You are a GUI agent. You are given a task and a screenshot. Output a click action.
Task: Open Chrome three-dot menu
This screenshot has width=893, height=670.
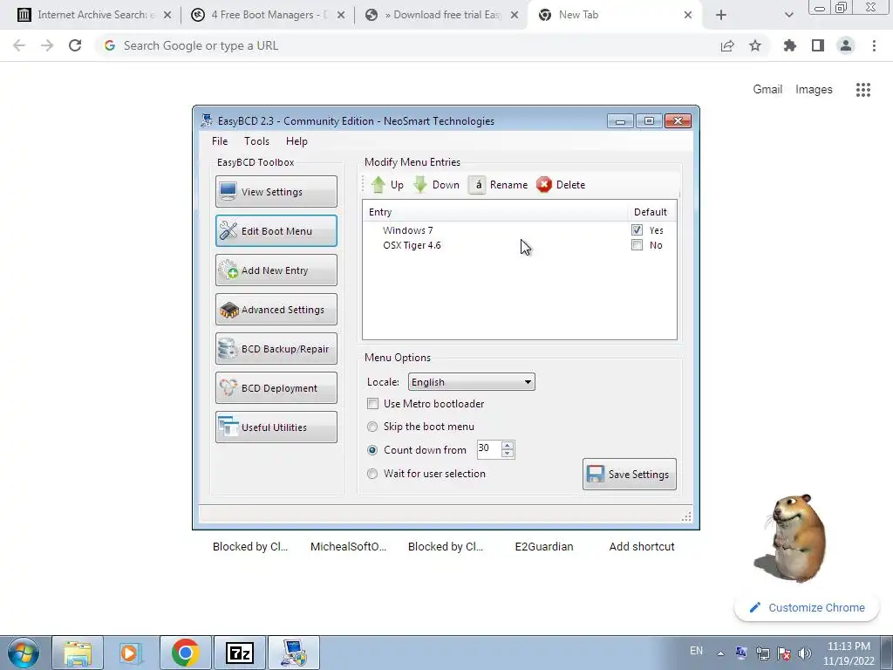coord(874,45)
